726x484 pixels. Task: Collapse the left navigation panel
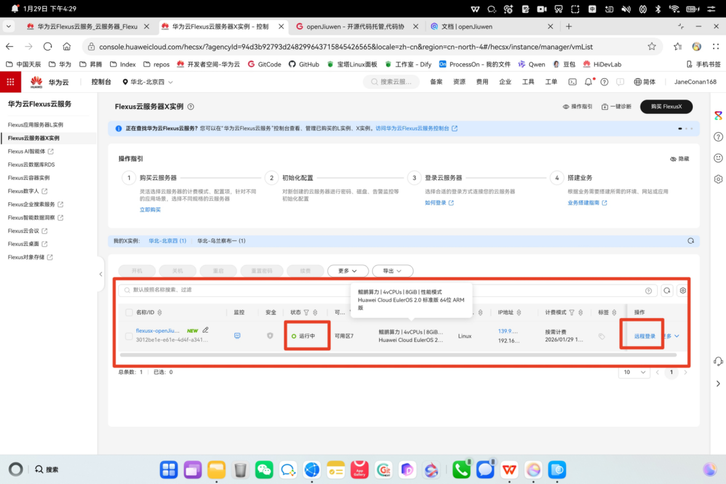(x=100, y=274)
